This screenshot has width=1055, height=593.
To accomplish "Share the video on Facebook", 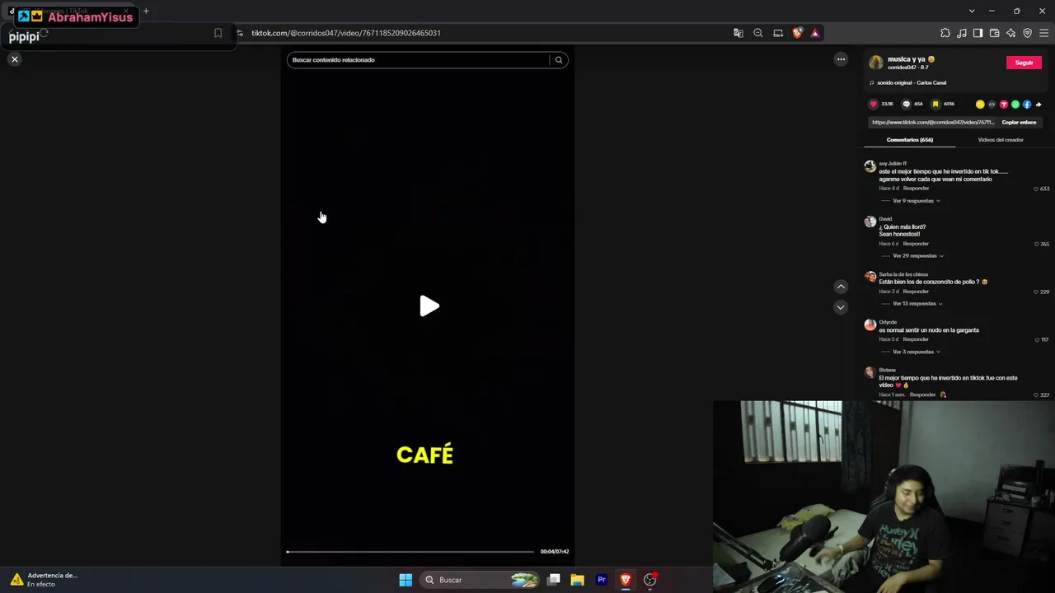I will [x=1027, y=105].
